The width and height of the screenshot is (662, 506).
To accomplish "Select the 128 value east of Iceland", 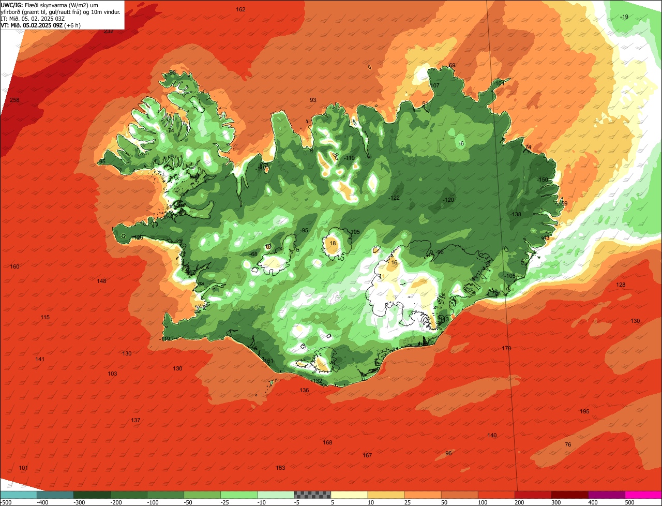I will (x=621, y=285).
